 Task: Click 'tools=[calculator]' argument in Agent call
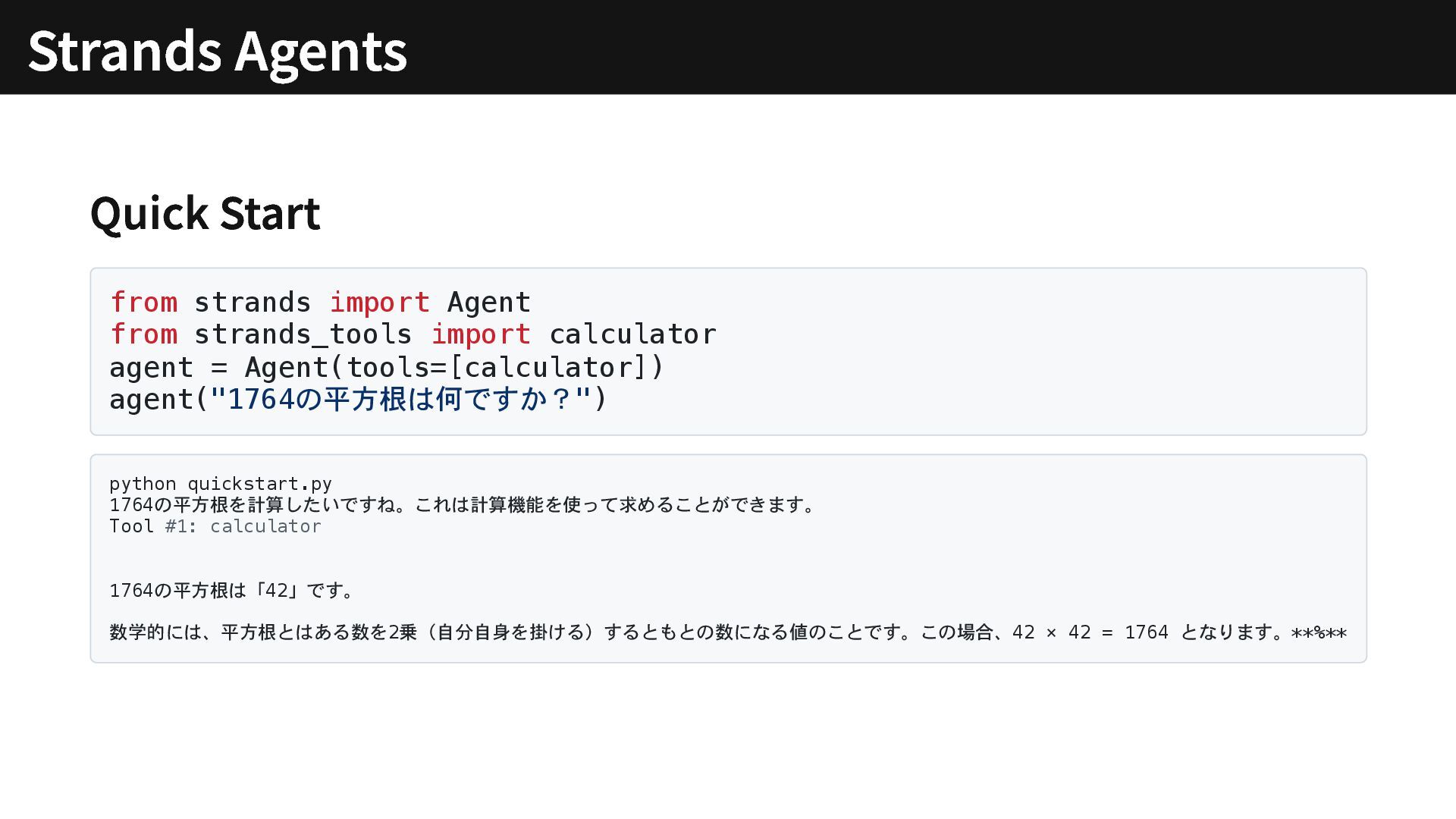click(x=497, y=368)
